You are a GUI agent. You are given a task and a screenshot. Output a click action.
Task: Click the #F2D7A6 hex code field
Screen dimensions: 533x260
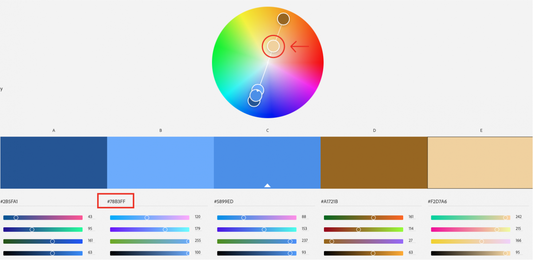437,201
